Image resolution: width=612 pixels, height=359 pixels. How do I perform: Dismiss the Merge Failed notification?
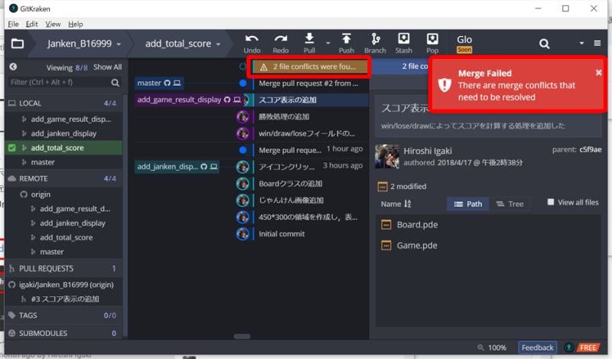[x=598, y=73]
